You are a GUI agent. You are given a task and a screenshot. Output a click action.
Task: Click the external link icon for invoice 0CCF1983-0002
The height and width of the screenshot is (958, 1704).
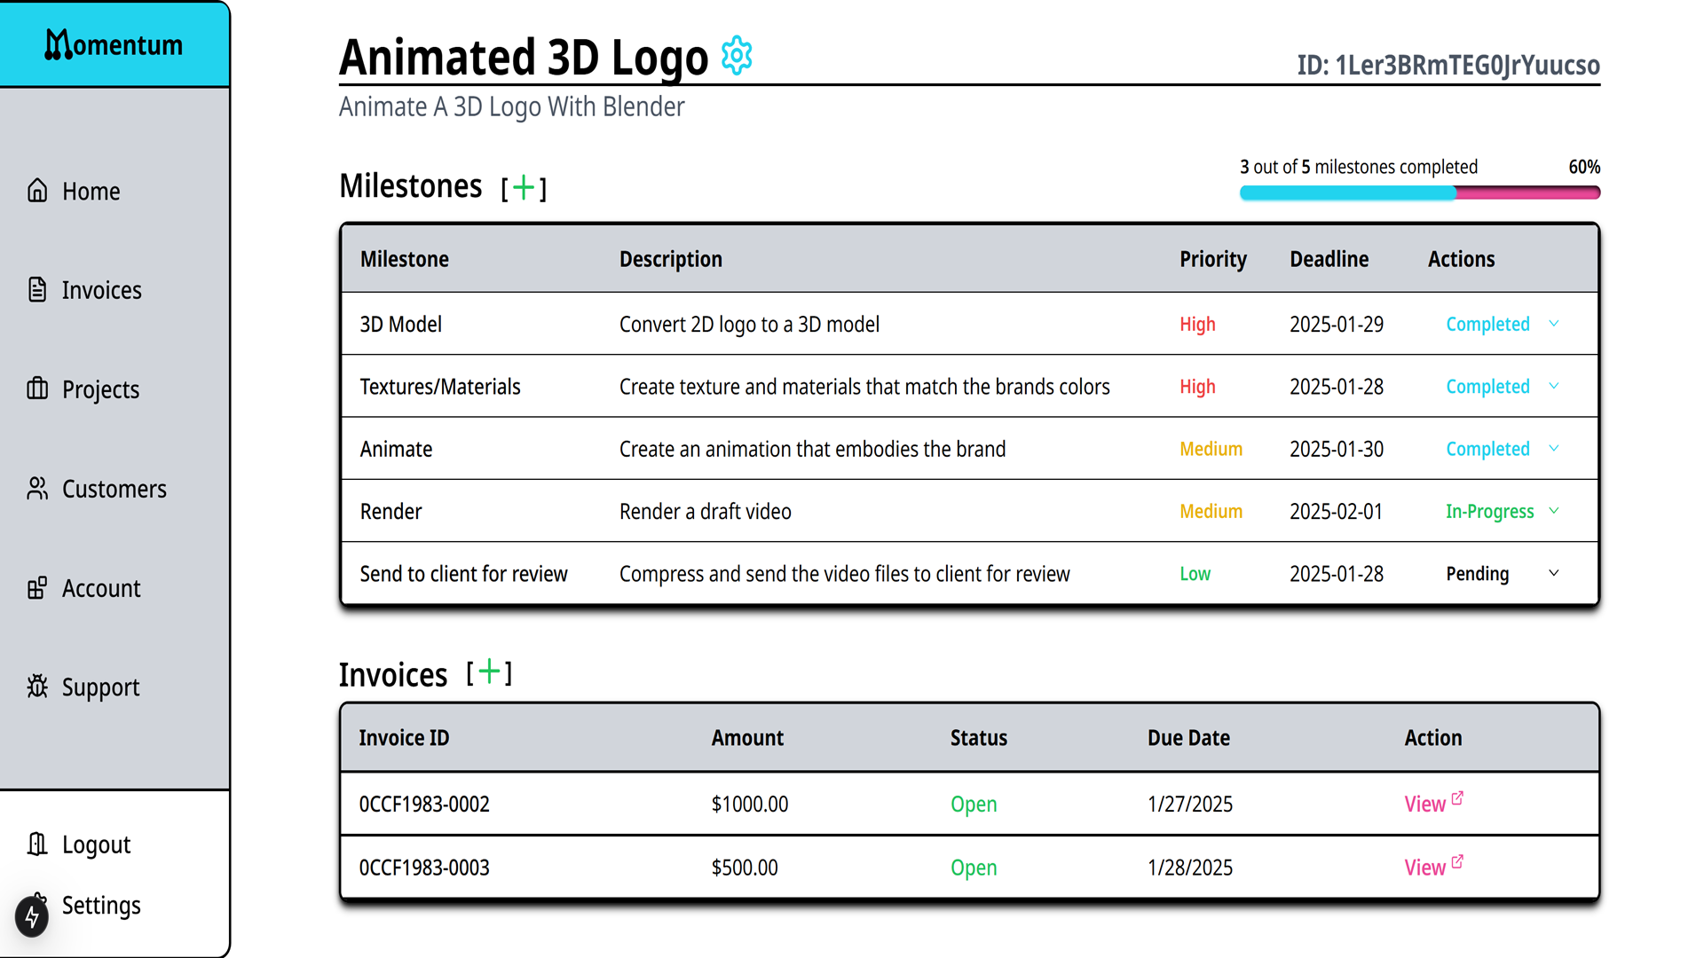tap(1457, 798)
